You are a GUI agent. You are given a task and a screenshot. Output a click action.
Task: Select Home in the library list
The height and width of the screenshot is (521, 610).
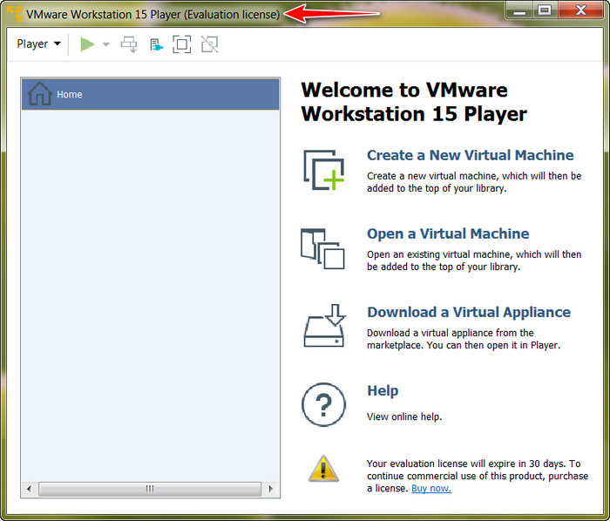tap(151, 94)
